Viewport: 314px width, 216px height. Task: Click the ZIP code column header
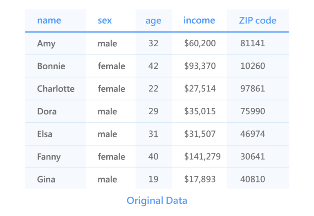(x=258, y=20)
